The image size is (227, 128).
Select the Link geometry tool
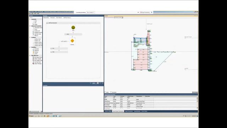tap(35, 23)
